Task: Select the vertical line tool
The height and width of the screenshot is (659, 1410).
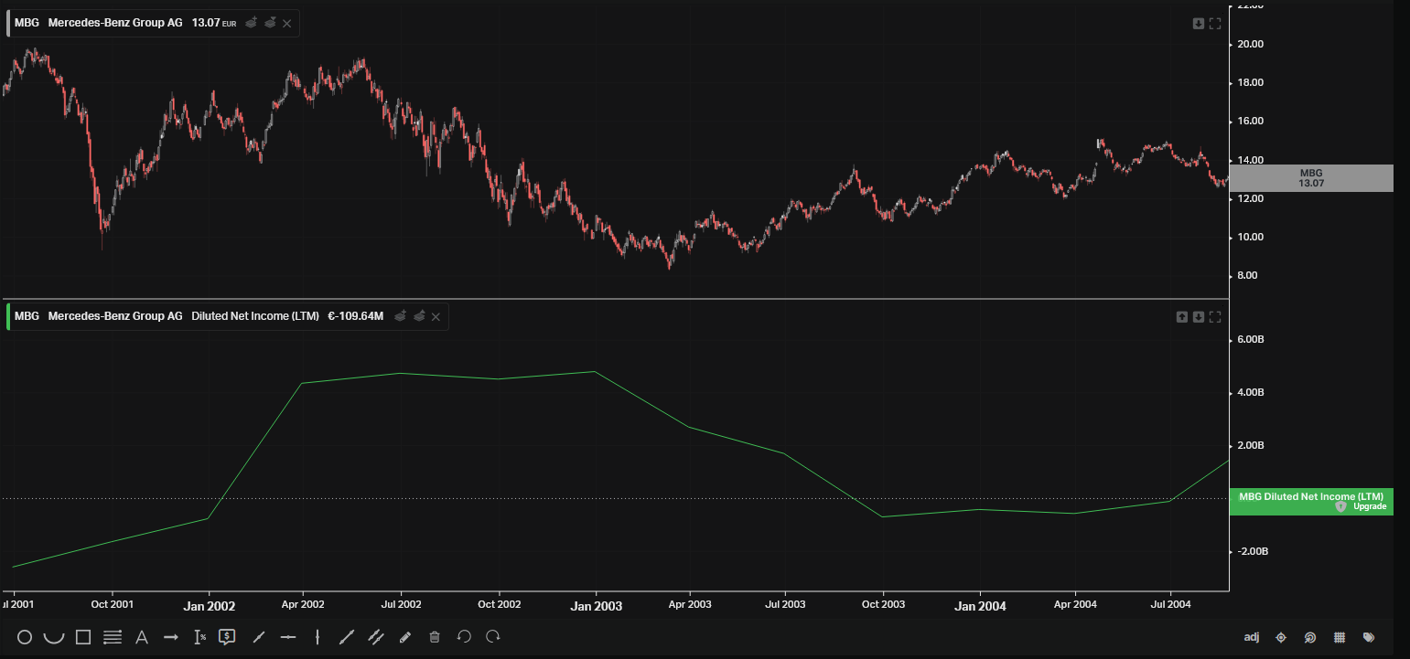Action: coord(318,637)
